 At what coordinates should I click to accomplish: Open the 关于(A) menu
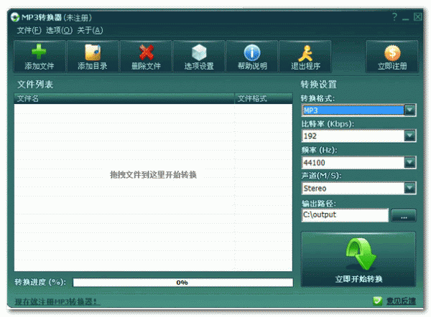90,30
